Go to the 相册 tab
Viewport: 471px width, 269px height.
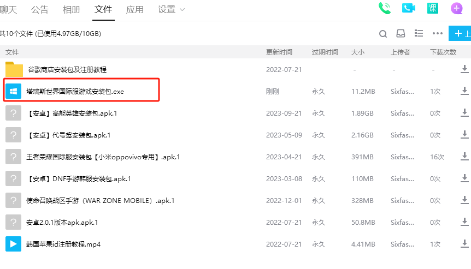pyautogui.click(x=72, y=9)
